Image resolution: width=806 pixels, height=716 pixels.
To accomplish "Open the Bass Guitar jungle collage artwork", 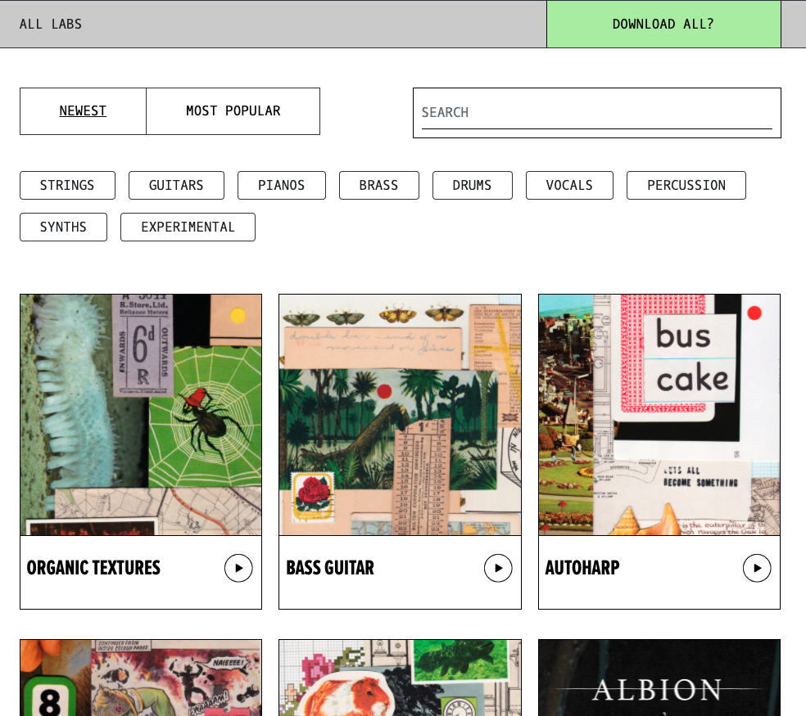I will pos(400,415).
